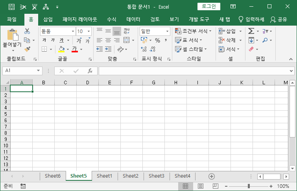The height and width of the screenshot is (191, 297).
Task: Click the Paste clipboard icon
Action: pos(13,35)
